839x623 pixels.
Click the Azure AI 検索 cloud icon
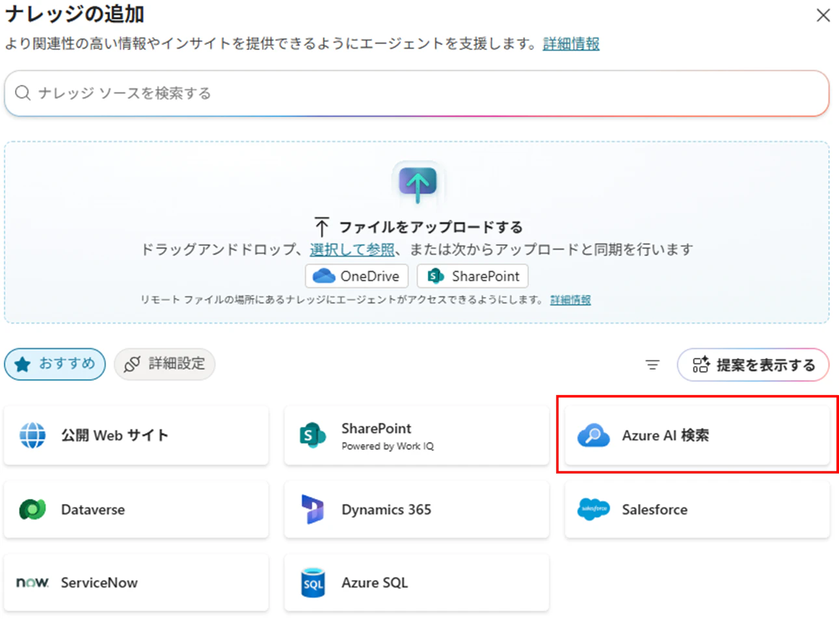point(594,435)
